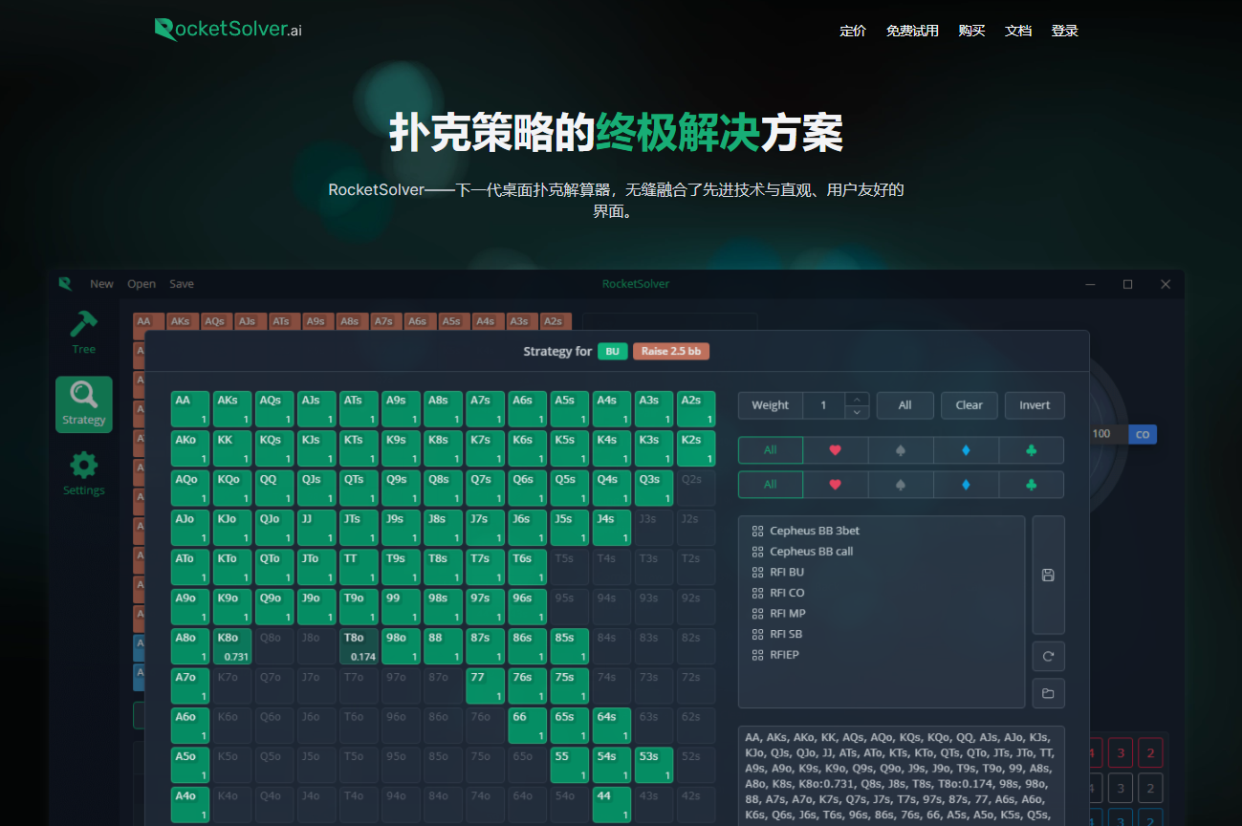Toggle the JJ hand cell

[316, 528]
